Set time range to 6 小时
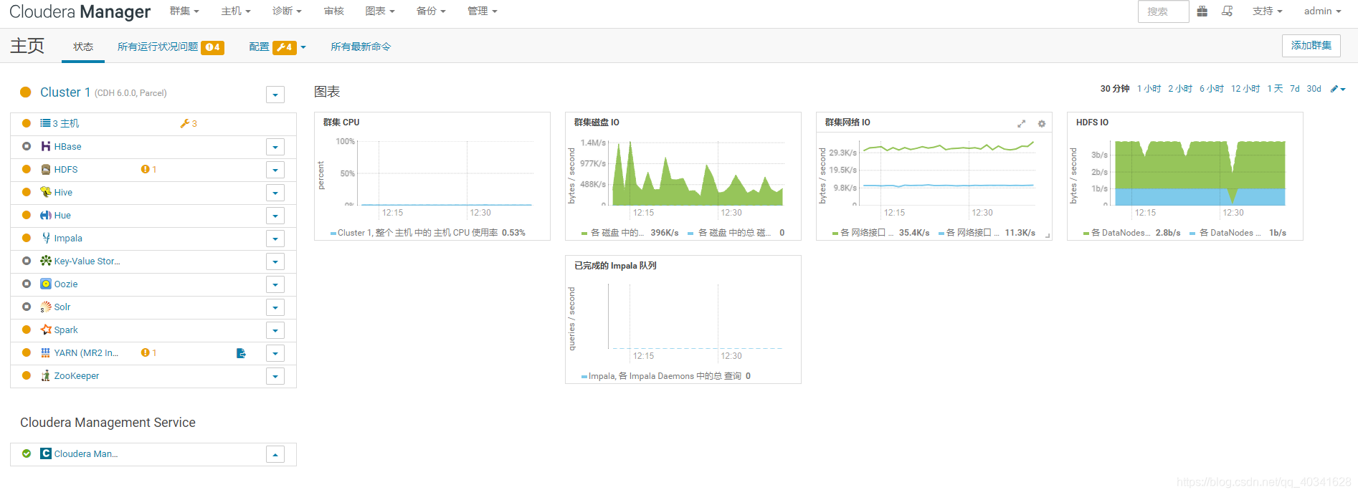 [x=1212, y=89]
